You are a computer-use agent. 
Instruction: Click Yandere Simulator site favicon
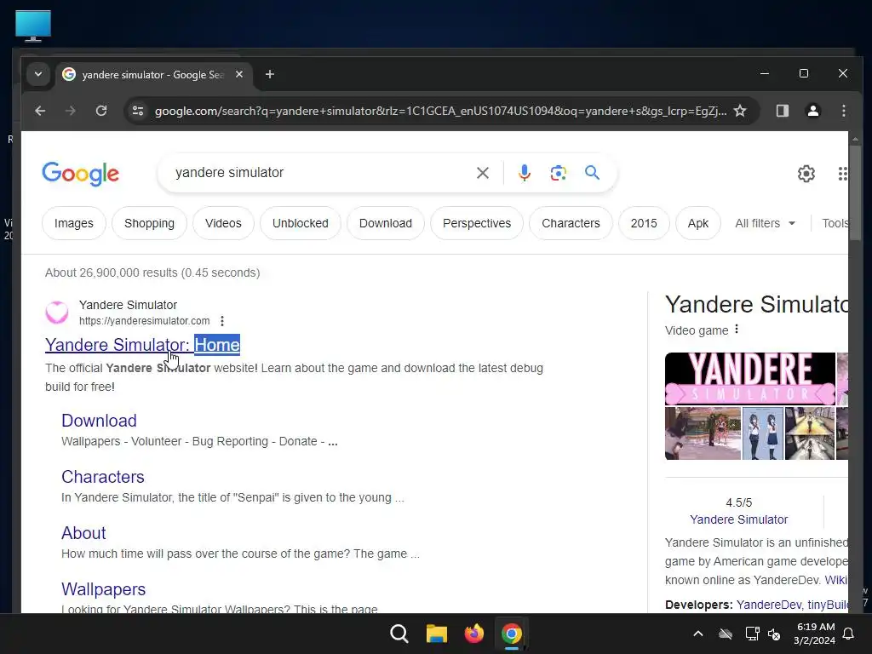(x=57, y=313)
